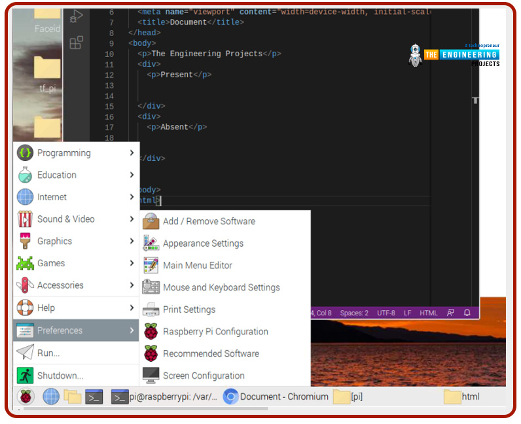Click the Help lifebuoy icon

pos(26,308)
